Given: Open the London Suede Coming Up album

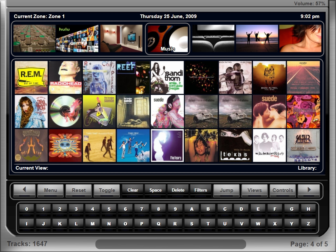Looking at the screenshot, I should [x=99, y=112].
